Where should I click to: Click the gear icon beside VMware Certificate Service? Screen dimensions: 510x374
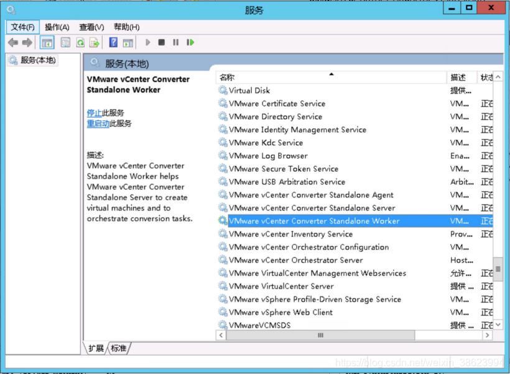[x=223, y=103]
